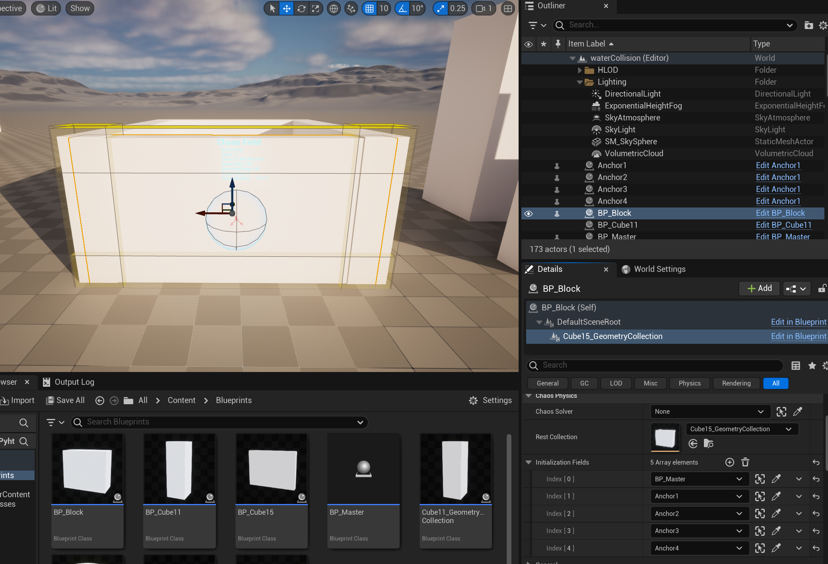The height and width of the screenshot is (564, 828).
Task: Click the Add component button
Action: pyautogui.click(x=760, y=289)
